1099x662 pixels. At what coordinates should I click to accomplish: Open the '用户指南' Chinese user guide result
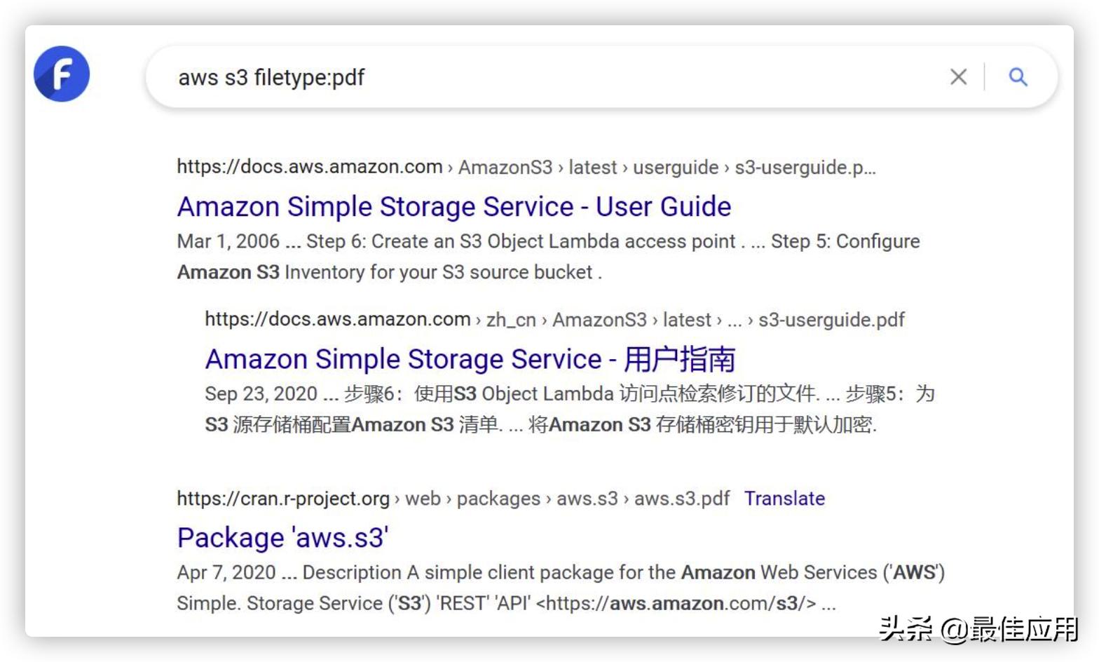470,359
